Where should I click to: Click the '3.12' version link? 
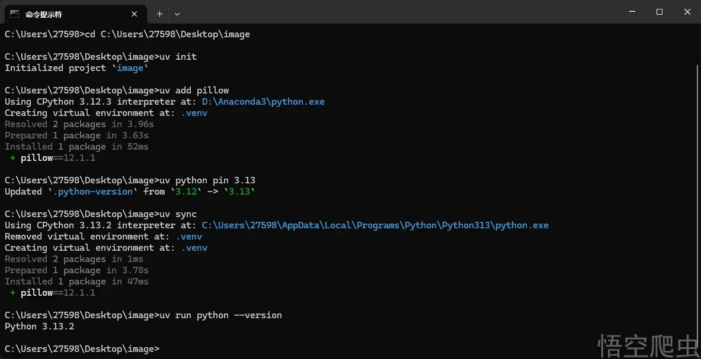(185, 191)
